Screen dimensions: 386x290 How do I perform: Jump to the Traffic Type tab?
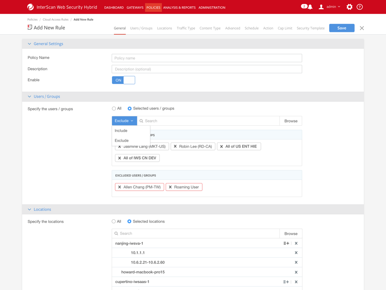tap(186, 28)
